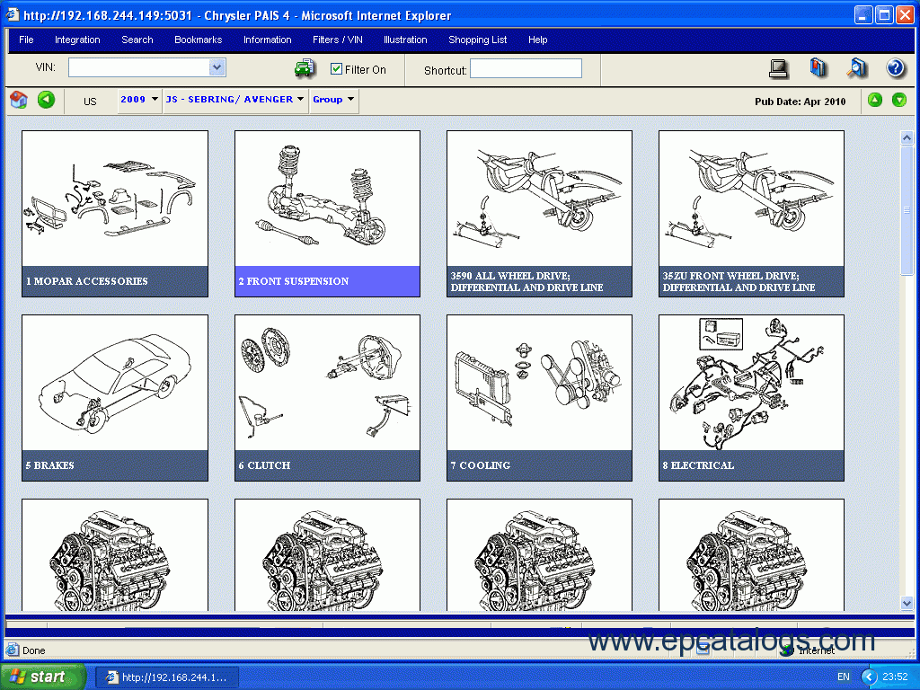
Task: Click inside the Shortcut input field
Action: coord(526,68)
